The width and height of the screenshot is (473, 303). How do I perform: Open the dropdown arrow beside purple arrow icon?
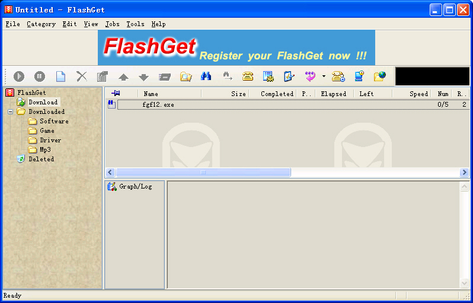tap(324, 76)
